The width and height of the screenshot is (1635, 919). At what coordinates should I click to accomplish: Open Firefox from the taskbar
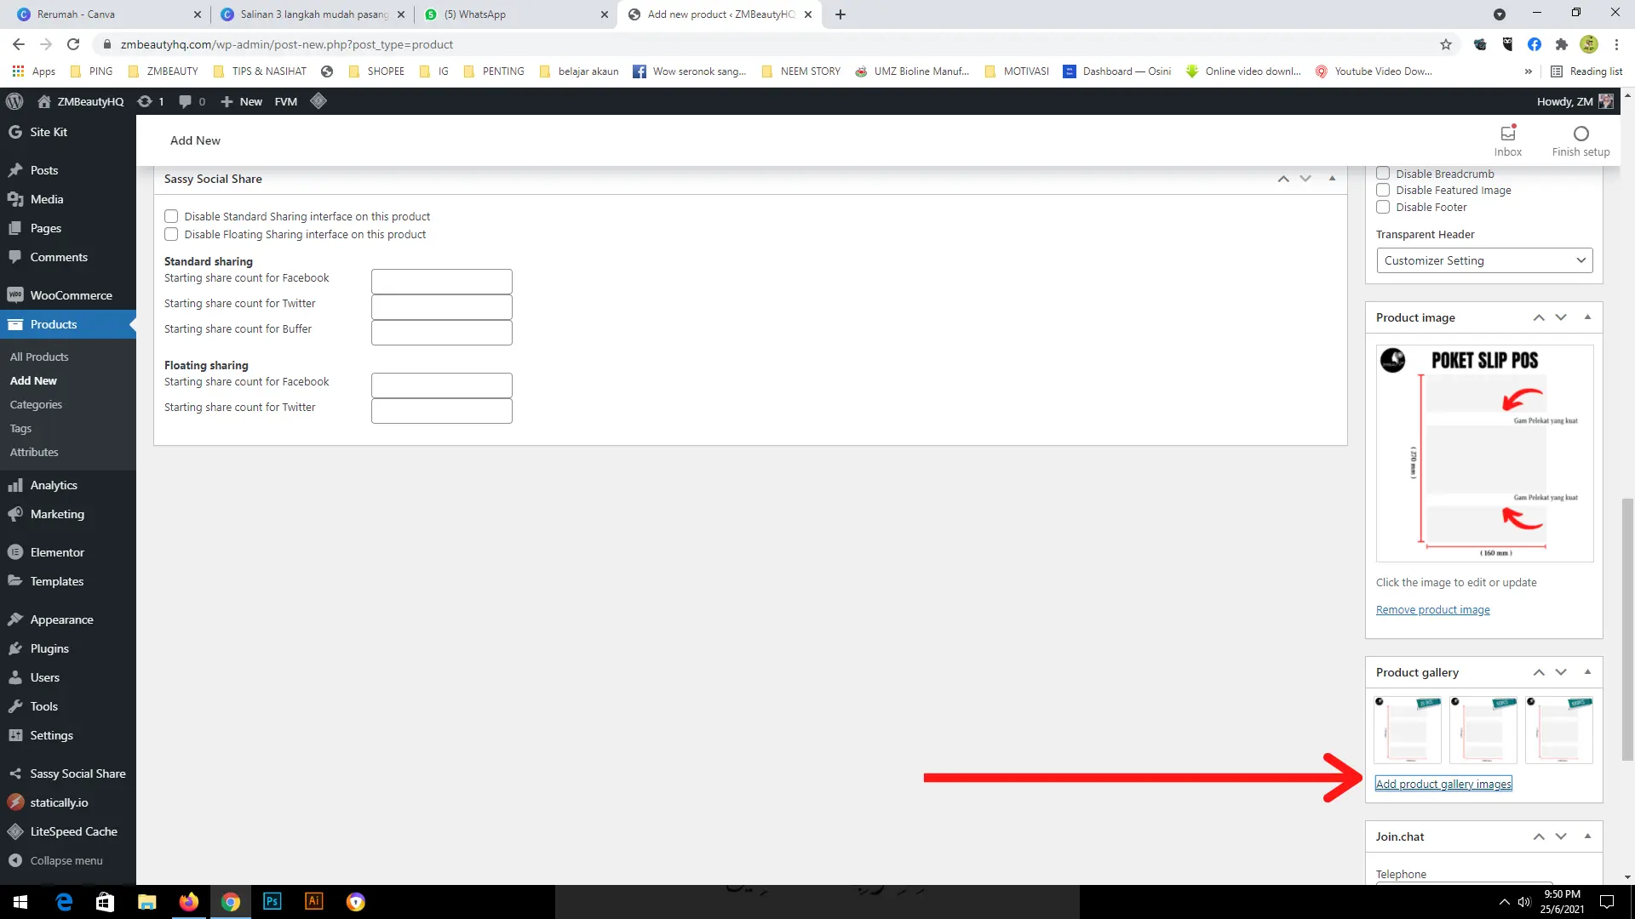(x=189, y=902)
